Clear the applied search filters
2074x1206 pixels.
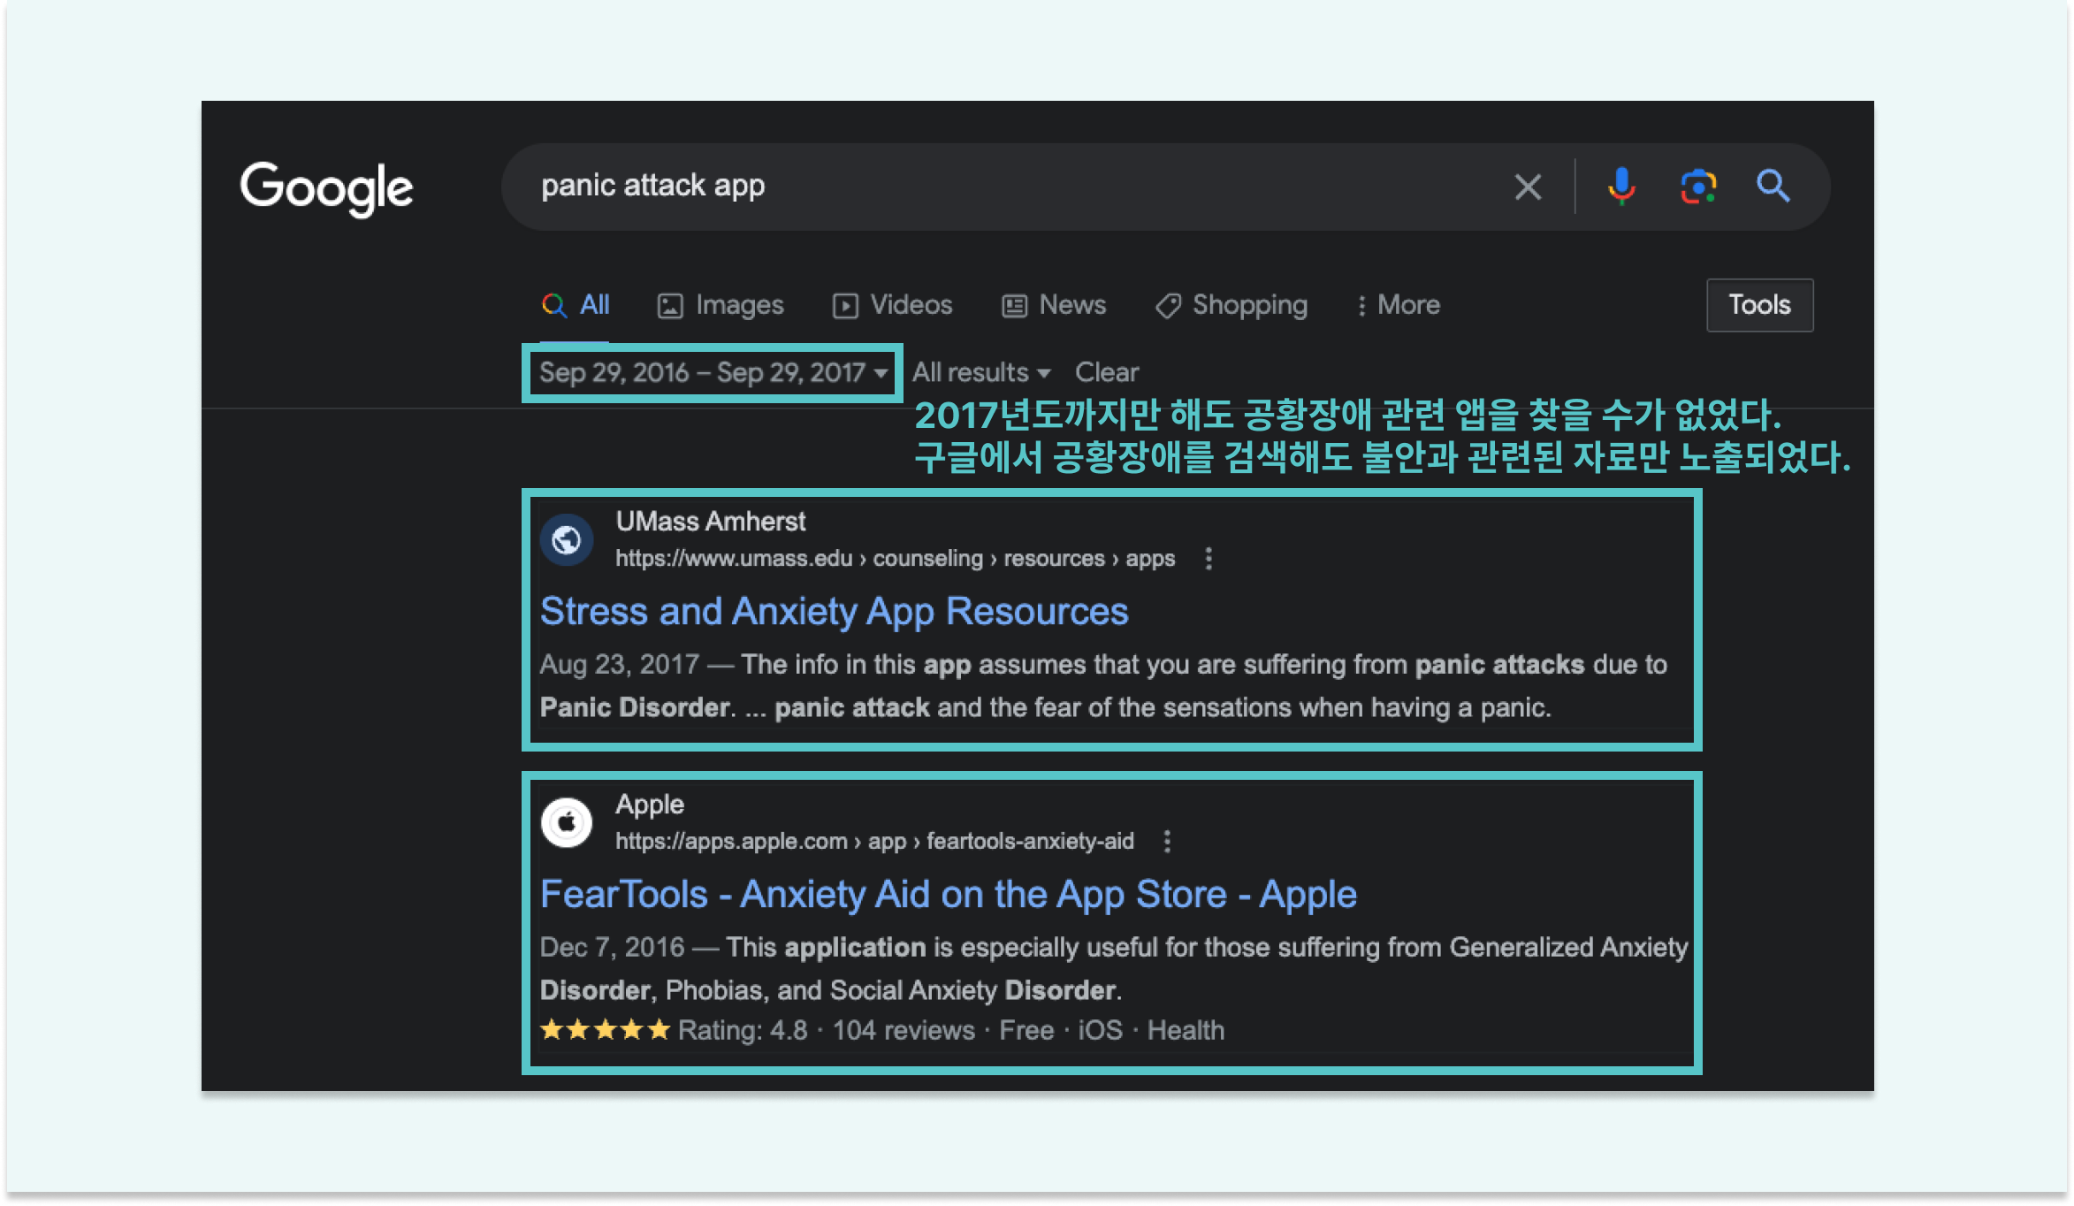click(x=1107, y=372)
